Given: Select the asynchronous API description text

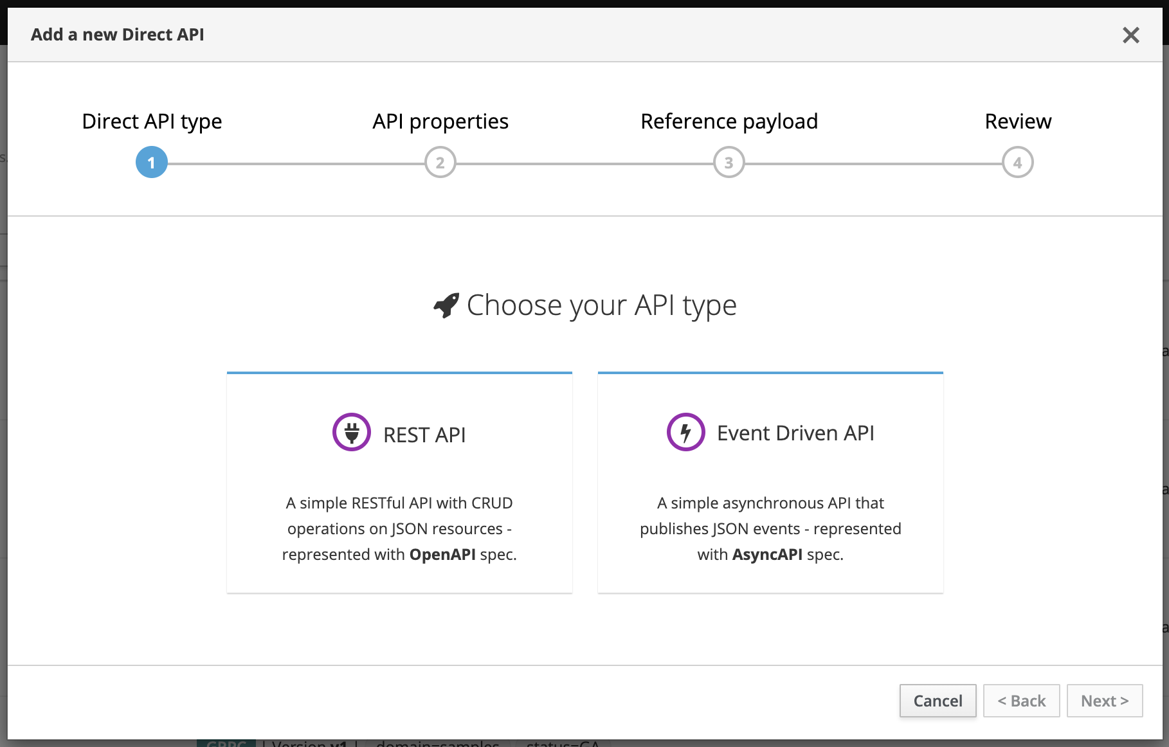Looking at the screenshot, I should (770, 528).
